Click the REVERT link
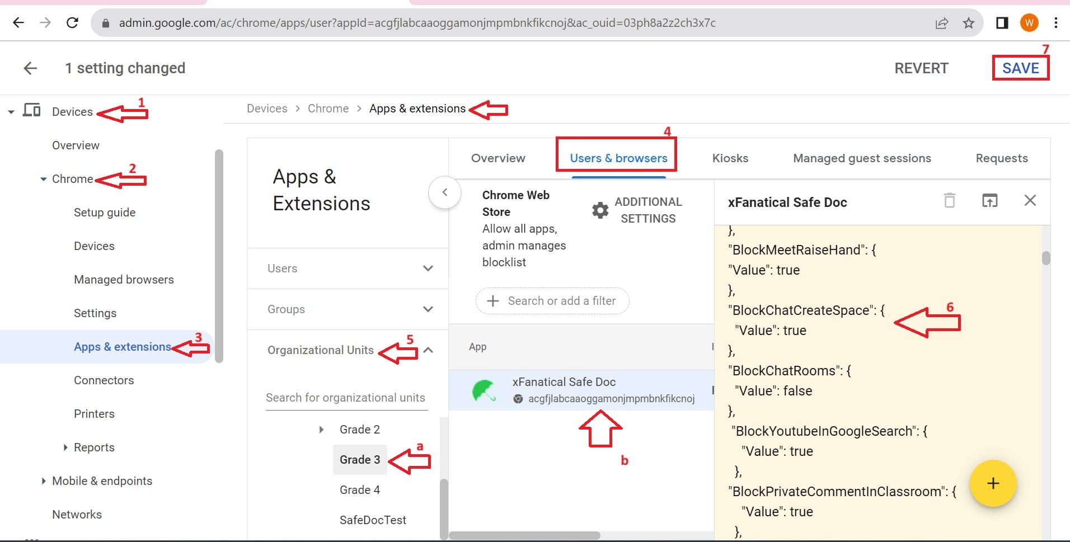 [x=921, y=68]
